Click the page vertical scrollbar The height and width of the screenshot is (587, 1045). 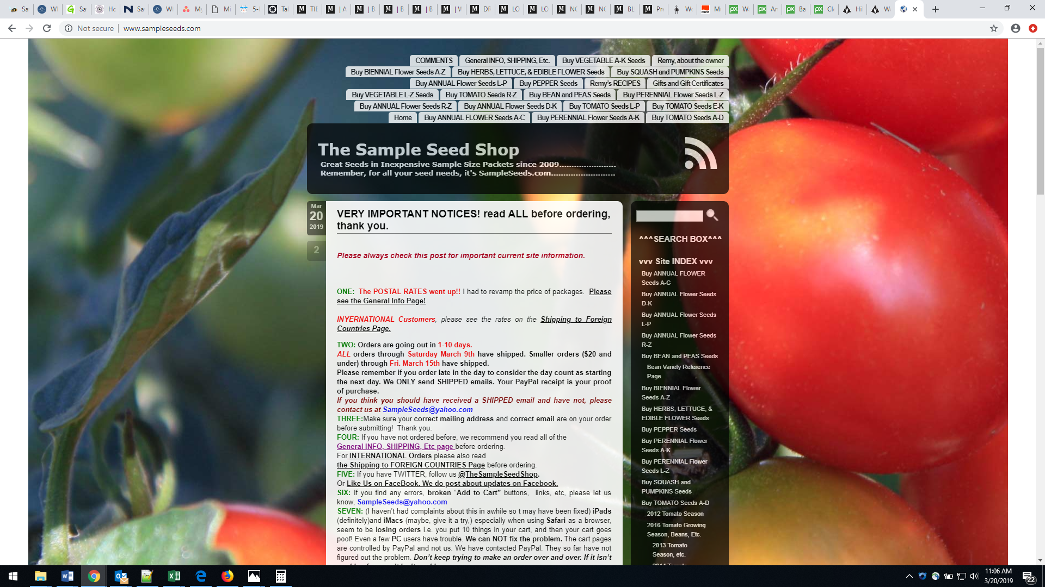pyautogui.click(x=1040, y=120)
